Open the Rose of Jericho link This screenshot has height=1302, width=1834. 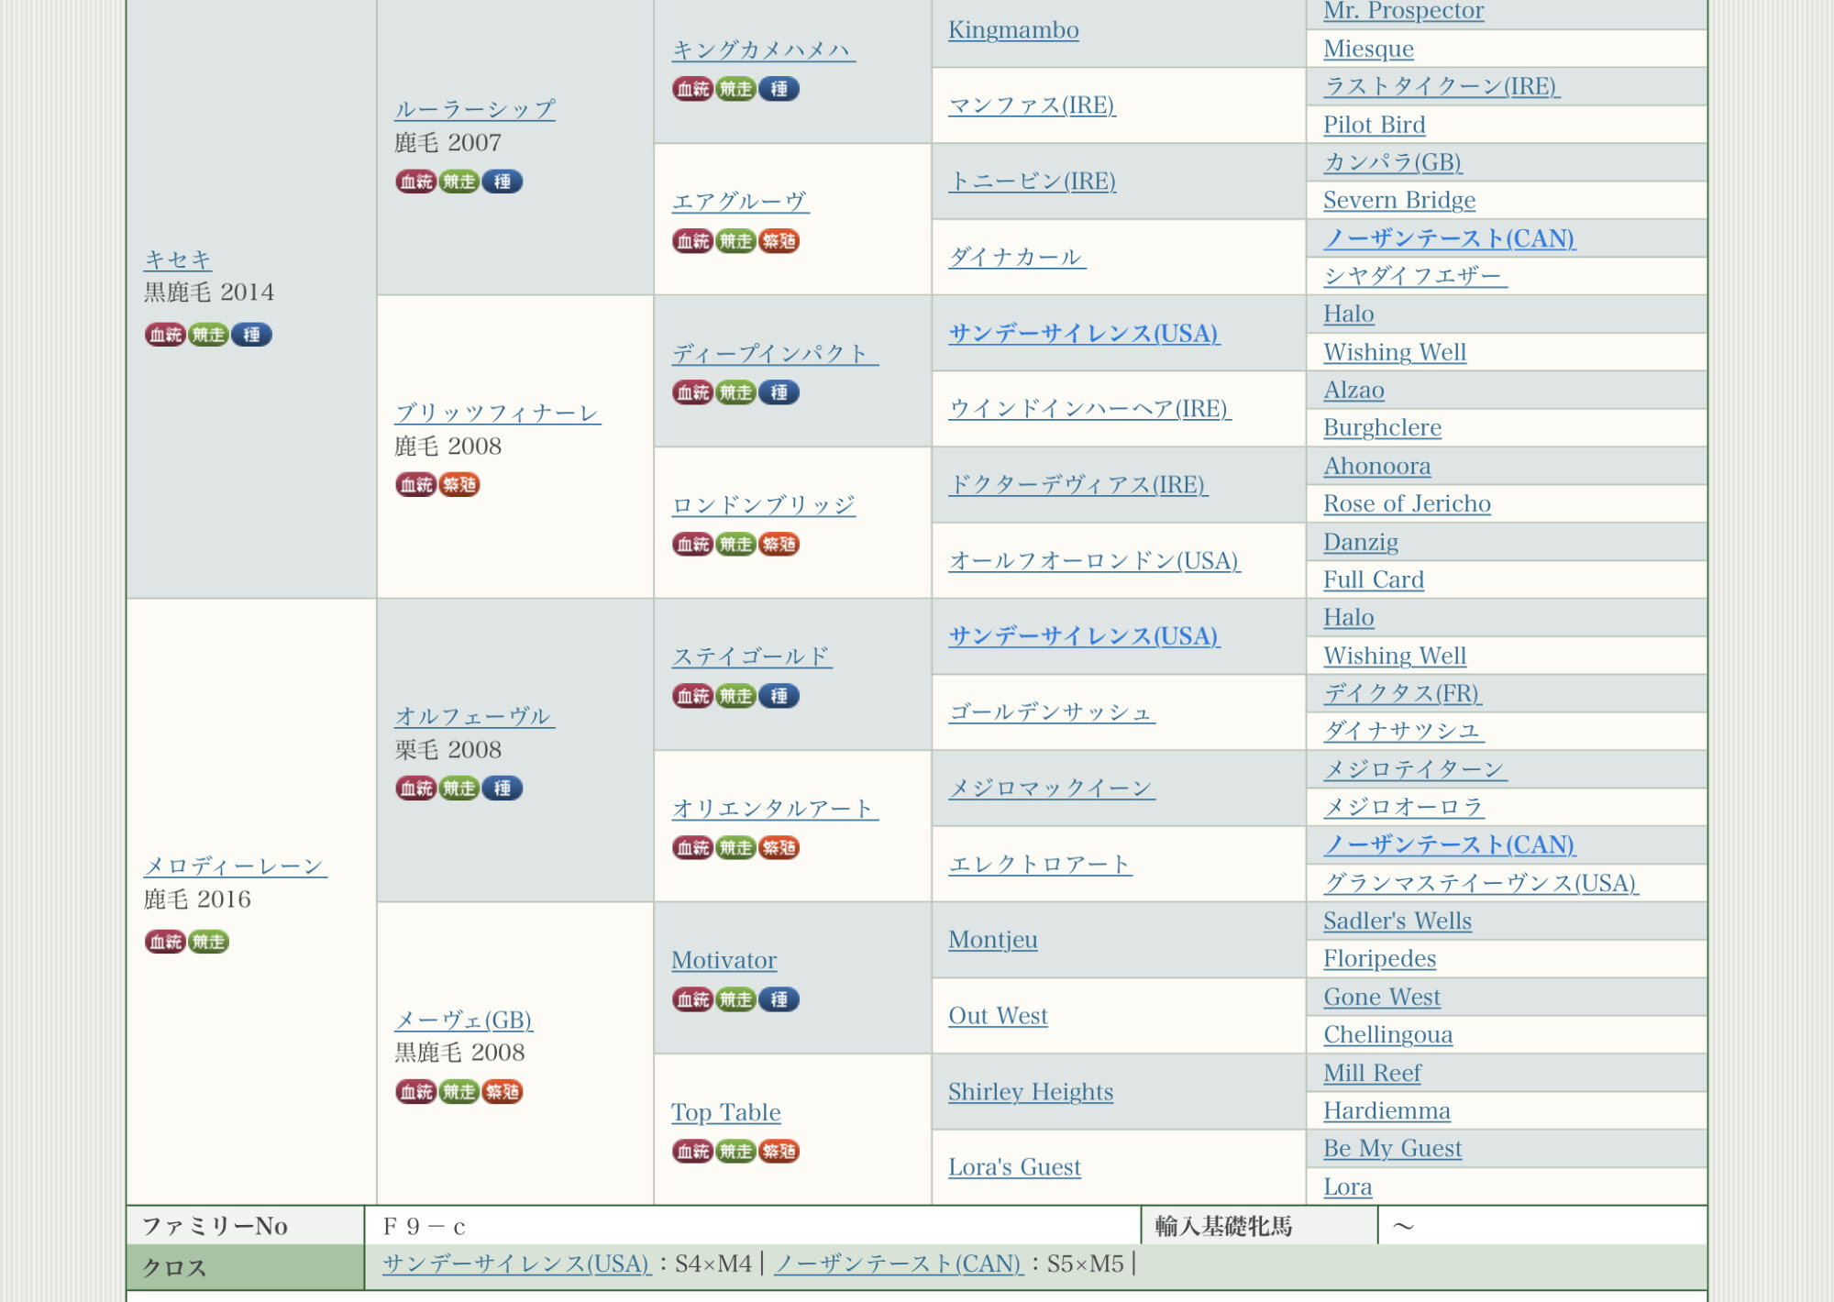(x=1406, y=503)
